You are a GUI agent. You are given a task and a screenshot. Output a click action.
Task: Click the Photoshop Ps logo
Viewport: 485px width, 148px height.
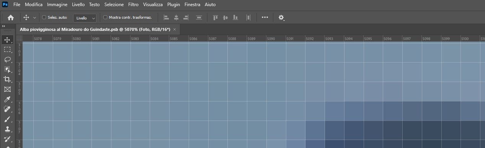click(5, 5)
